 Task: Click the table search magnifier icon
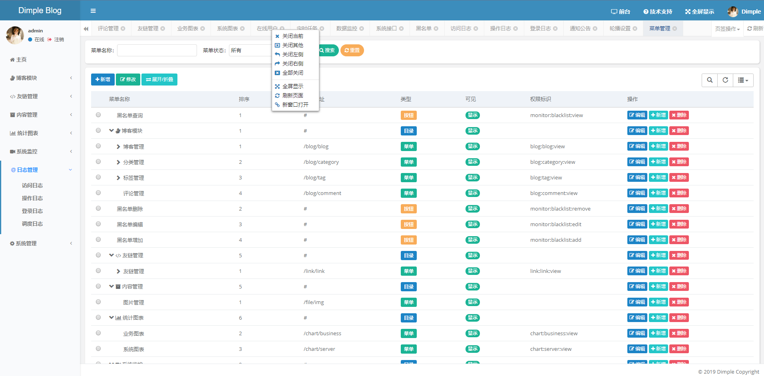tap(710, 80)
